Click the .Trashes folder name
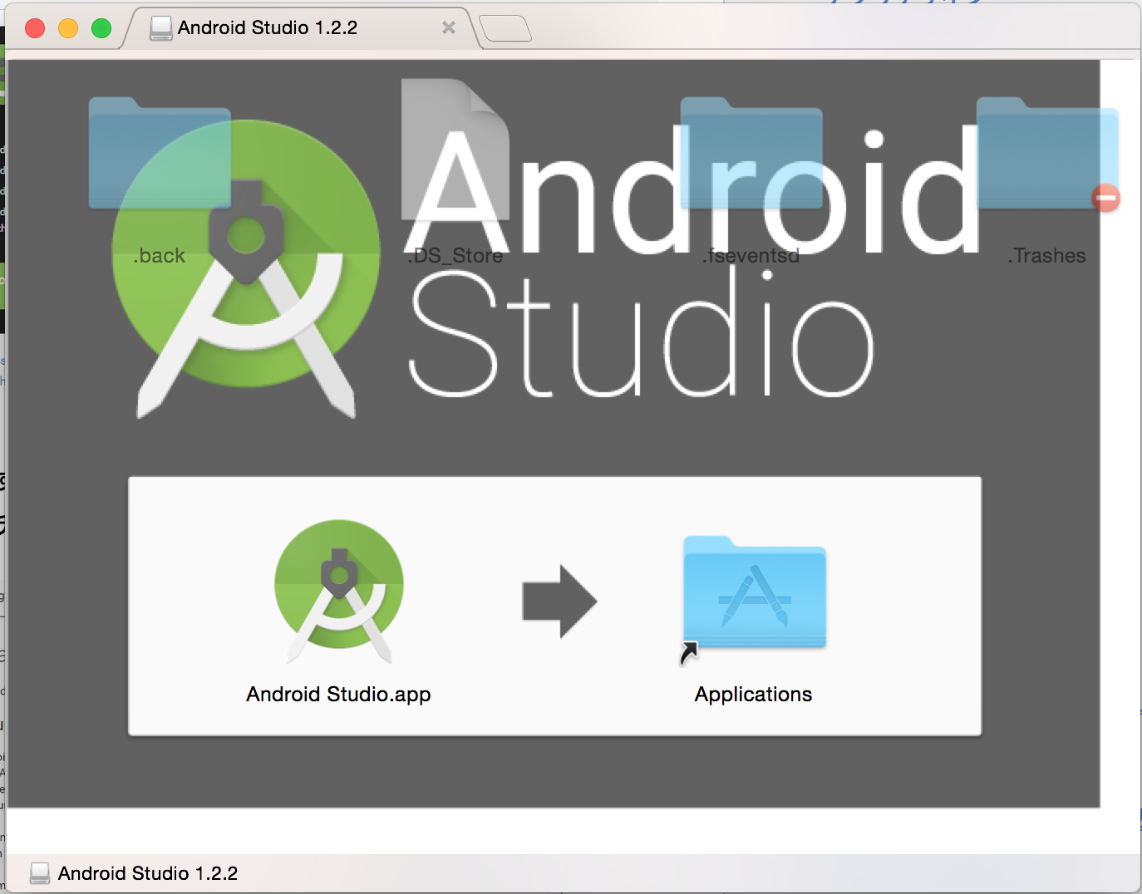 (1047, 256)
